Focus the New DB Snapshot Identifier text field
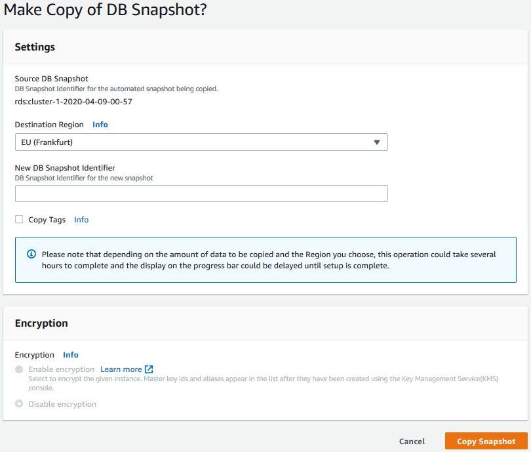Screen dimensions: 531x452 [201, 194]
